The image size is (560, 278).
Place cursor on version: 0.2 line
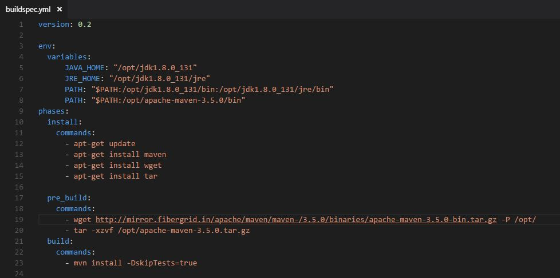pyautogui.click(x=65, y=25)
